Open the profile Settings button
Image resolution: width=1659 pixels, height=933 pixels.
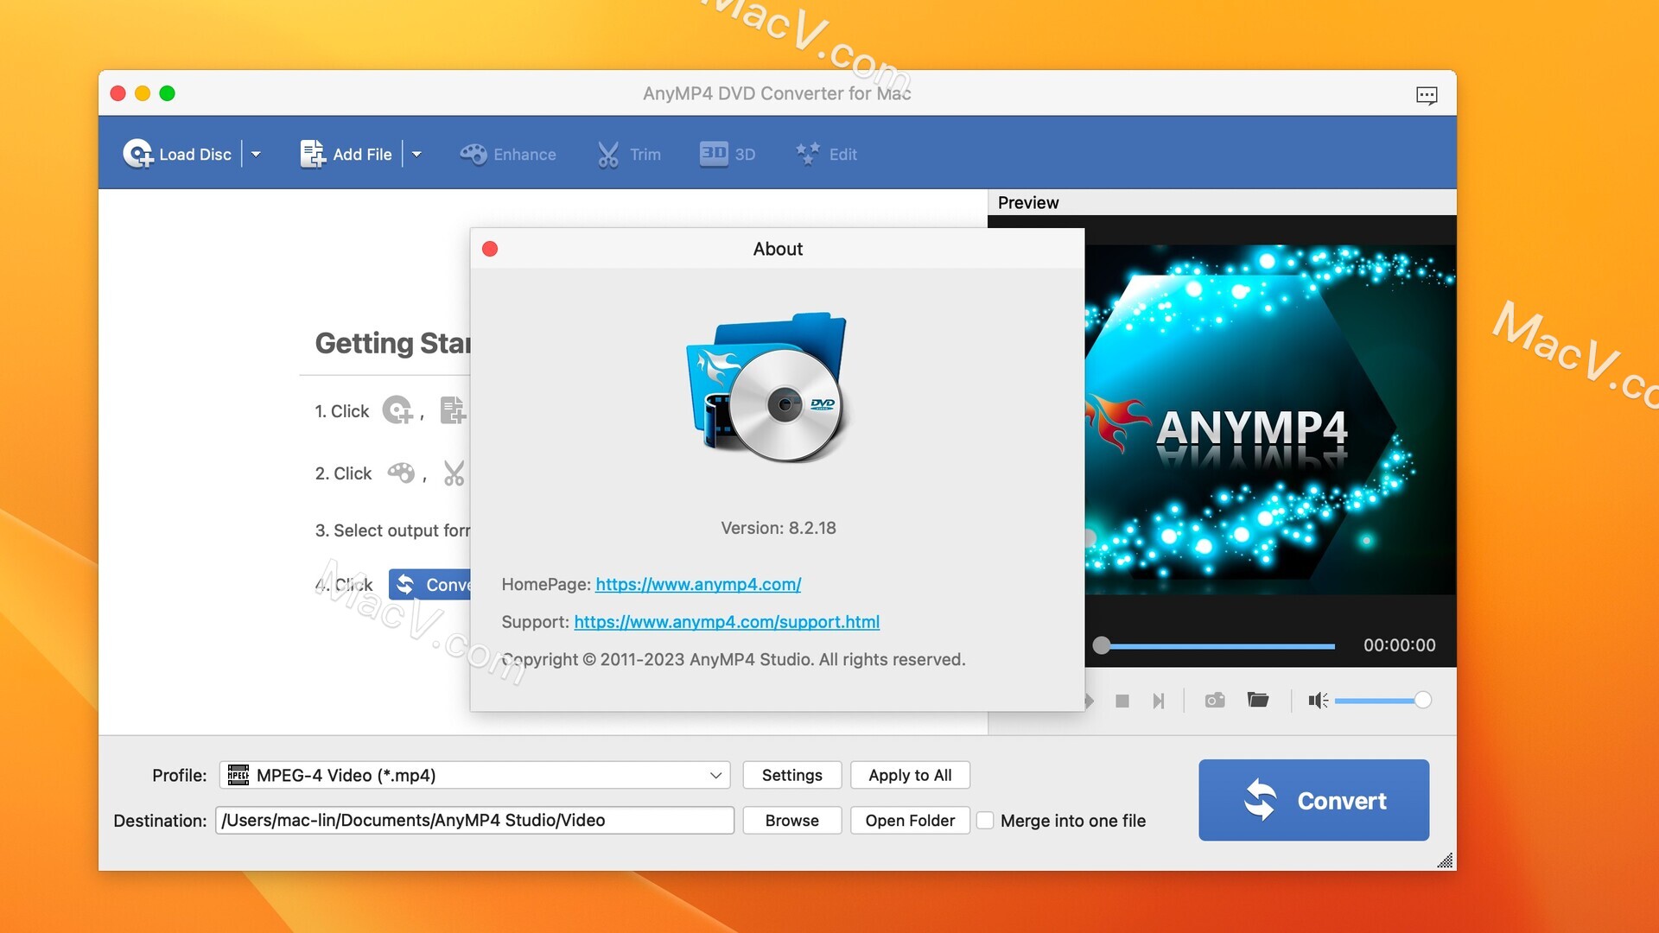791,775
